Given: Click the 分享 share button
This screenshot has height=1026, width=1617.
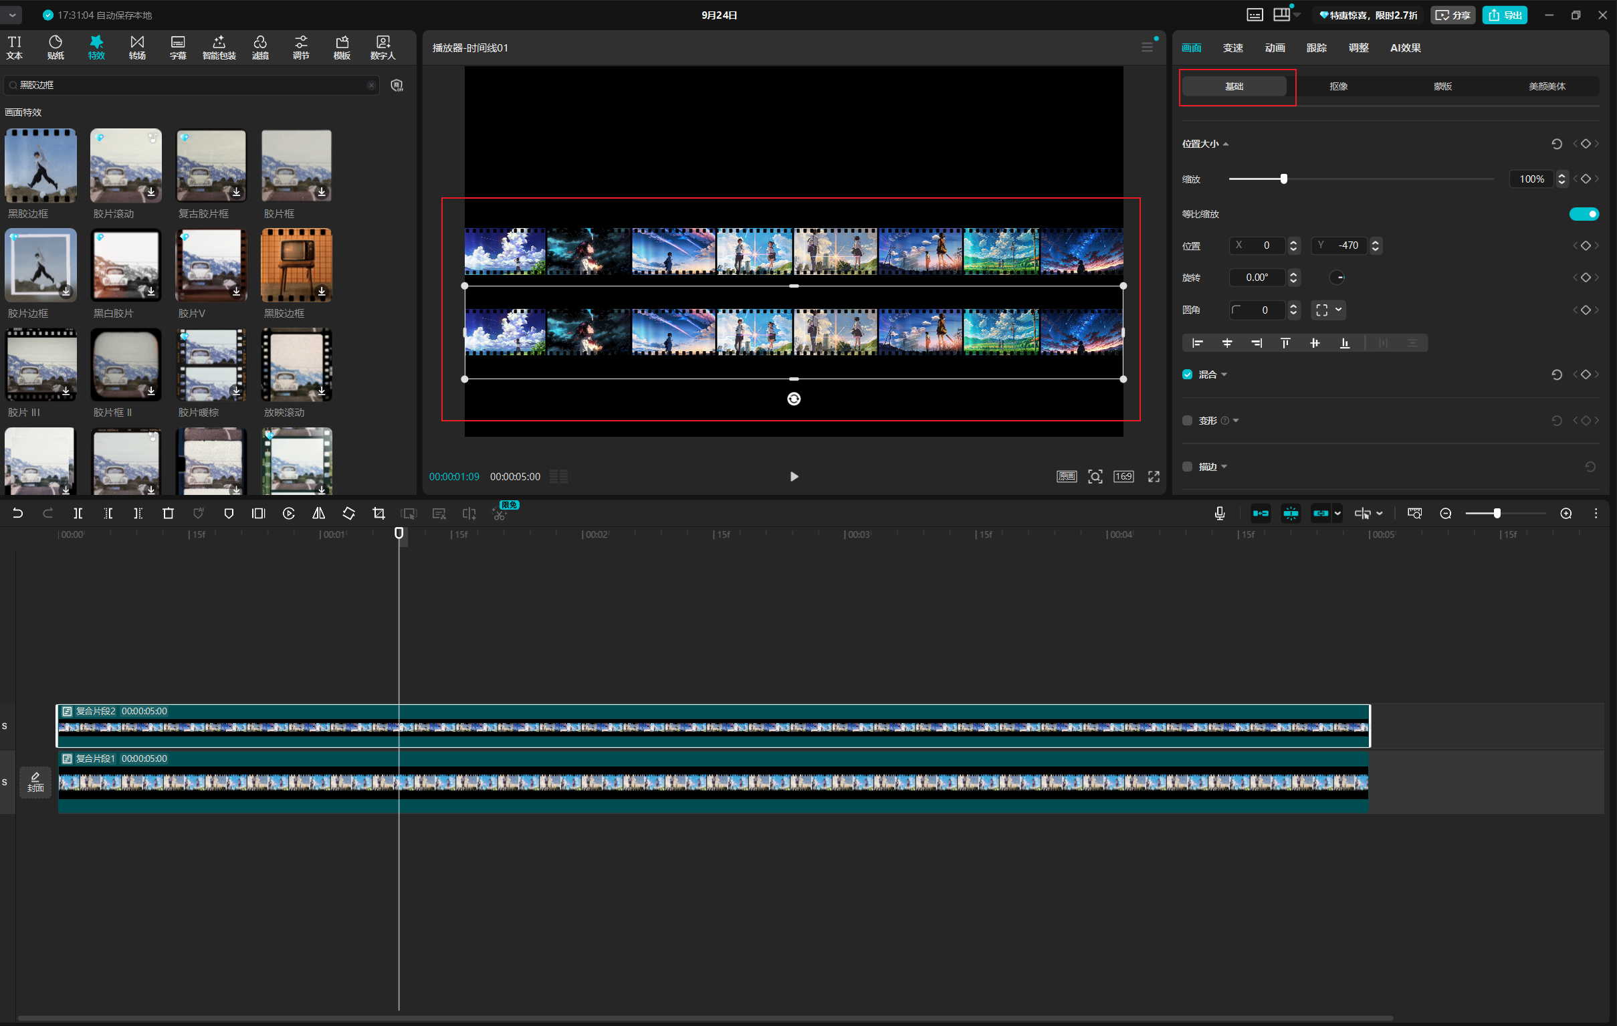Looking at the screenshot, I should pos(1452,15).
